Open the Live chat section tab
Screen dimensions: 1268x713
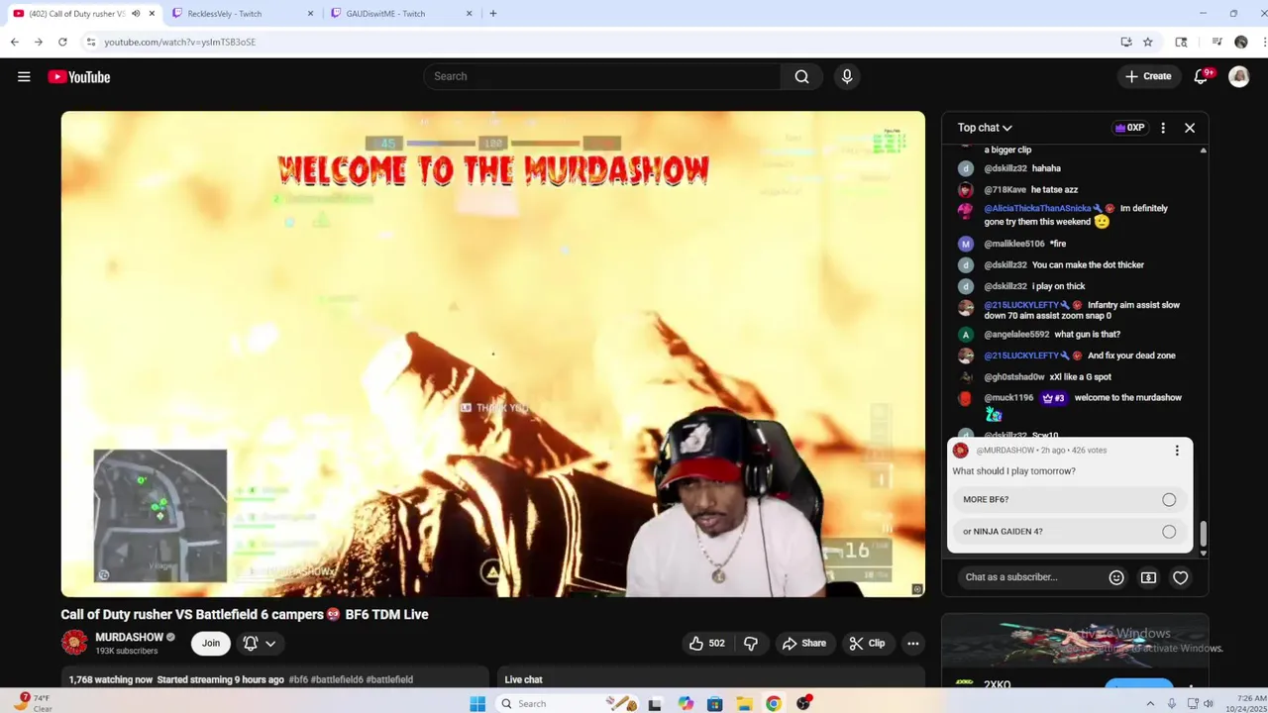point(524,679)
